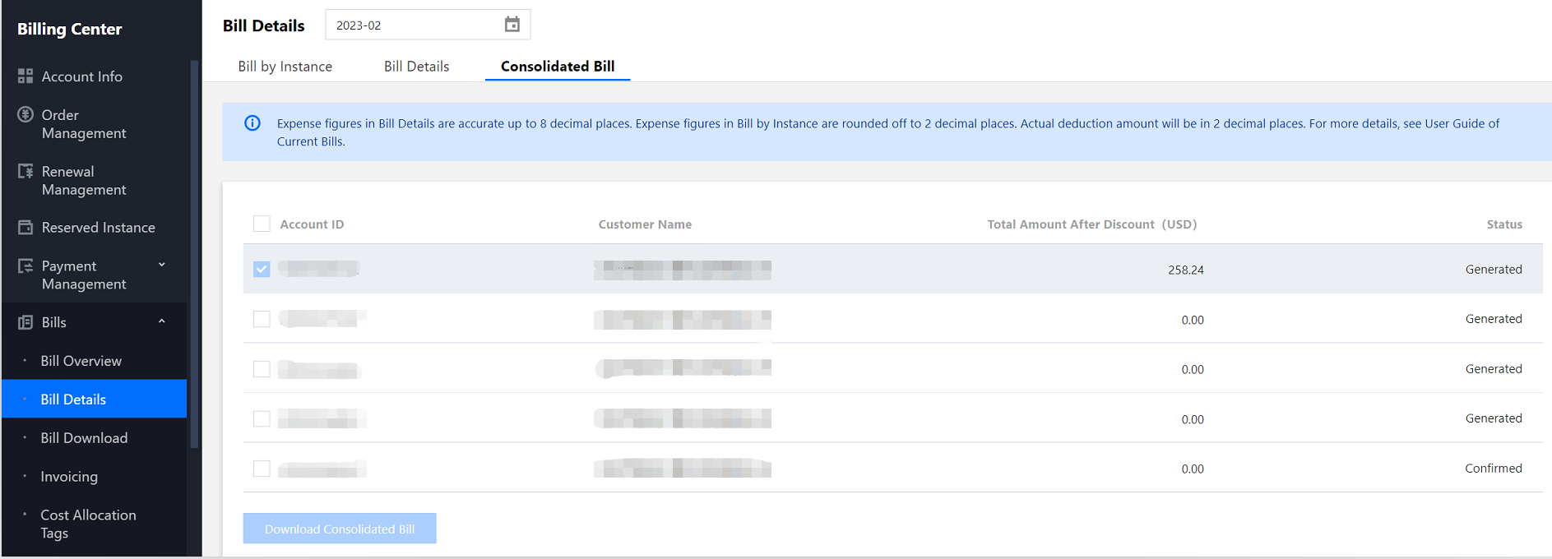Click the Billing Center title

(x=70, y=29)
